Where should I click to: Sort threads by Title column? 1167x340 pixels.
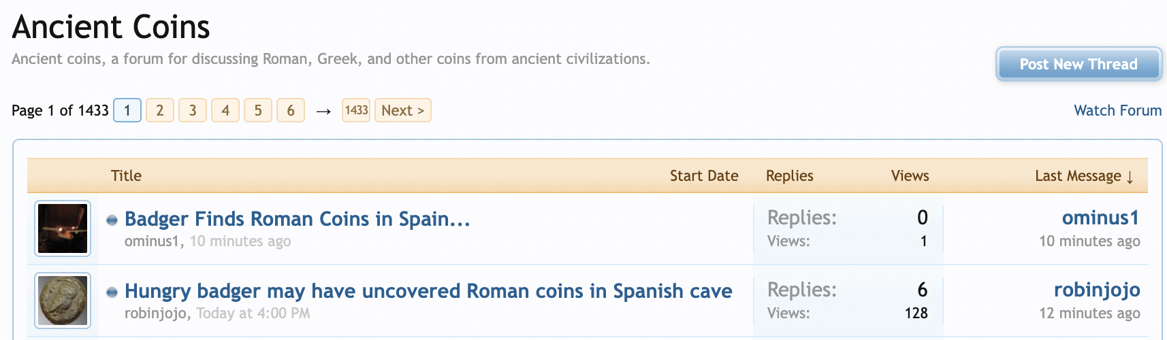coord(126,175)
